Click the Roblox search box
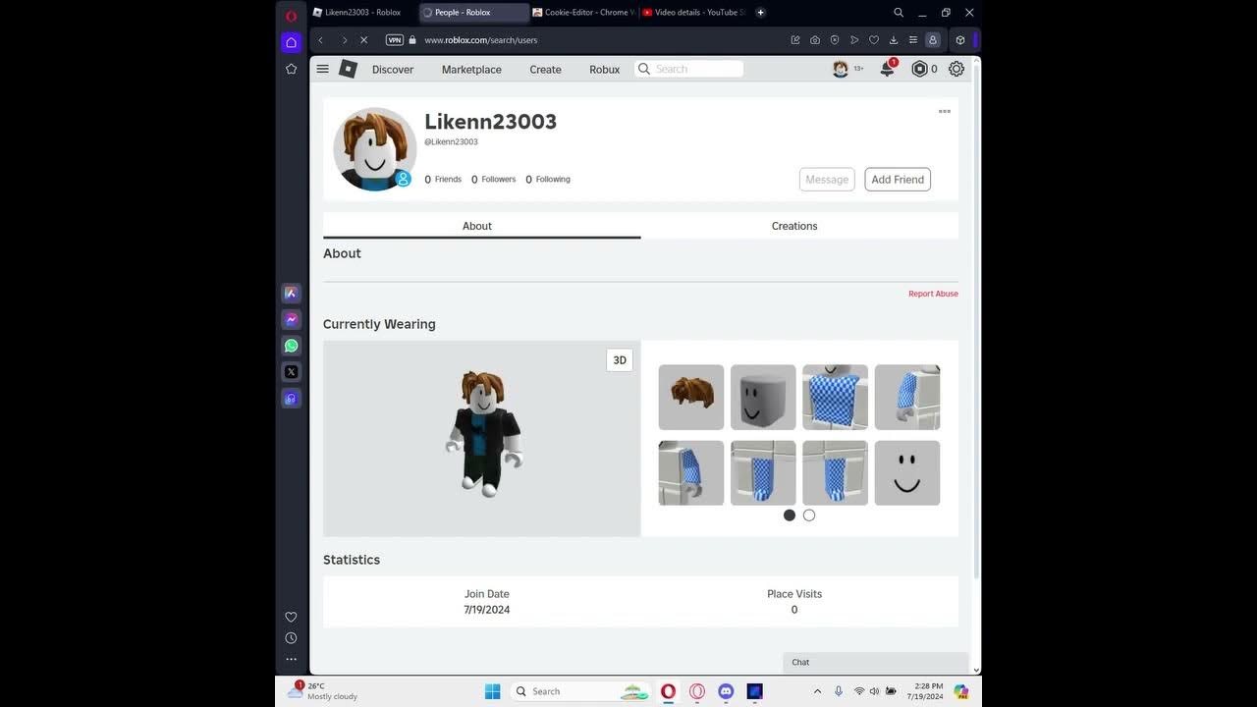Image resolution: width=1257 pixels, height=707 pixels. [x=689, y=69]
